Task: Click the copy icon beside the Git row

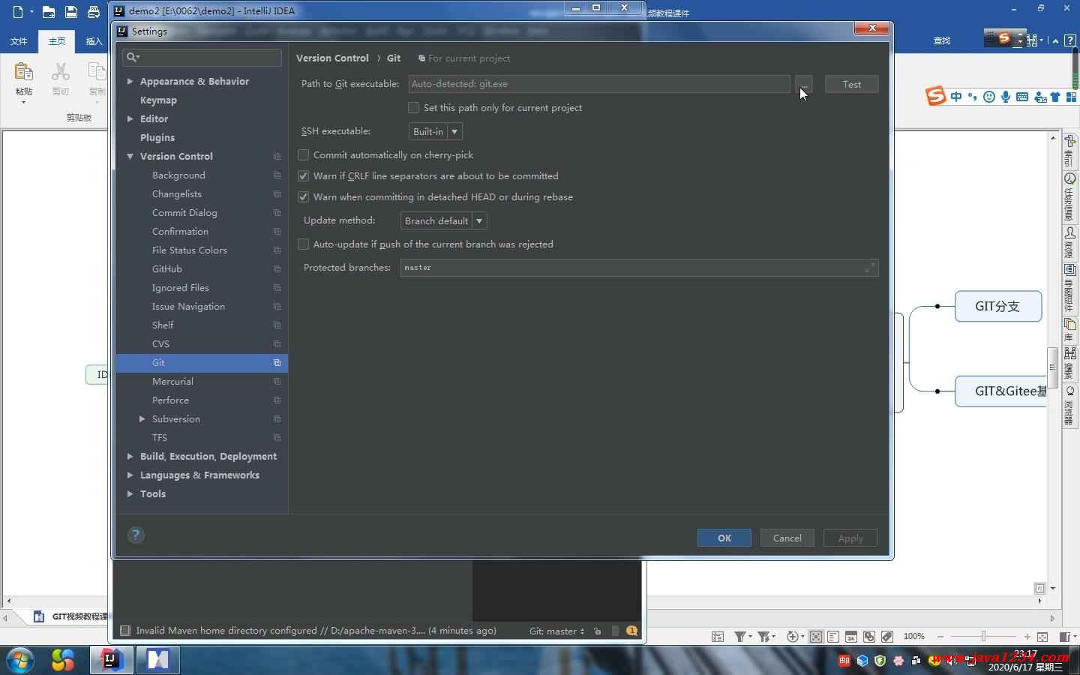Action: coord(277,363)
